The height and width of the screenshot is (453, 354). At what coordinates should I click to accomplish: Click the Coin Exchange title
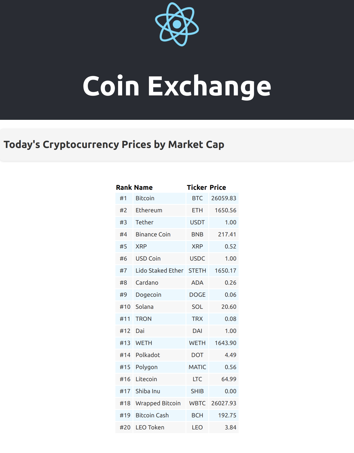tap(177, 86)
